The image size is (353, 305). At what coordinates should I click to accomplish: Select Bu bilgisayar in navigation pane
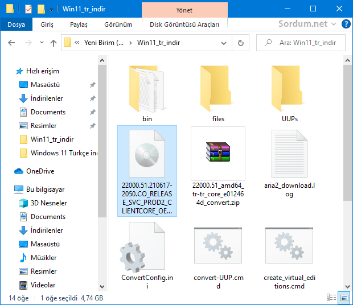click(x=39, y=189)
